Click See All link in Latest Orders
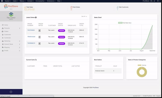 pos(84,16)
